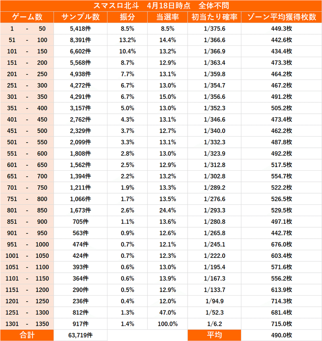This screenshot has width=322, height=341.
Task: Click the 676.0枚 payout cell
Action: click(x=281, y=244)
